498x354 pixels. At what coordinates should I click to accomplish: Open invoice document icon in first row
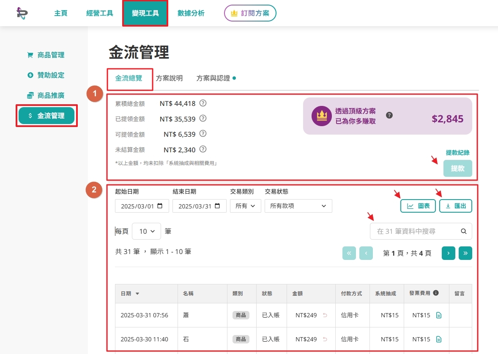[x=439, y=315]
